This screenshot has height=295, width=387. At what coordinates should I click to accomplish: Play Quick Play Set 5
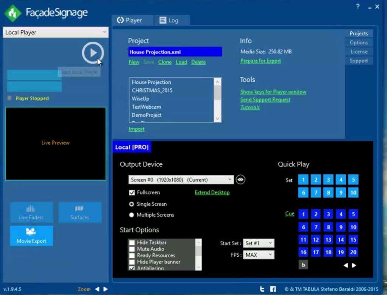pos(353,179)
